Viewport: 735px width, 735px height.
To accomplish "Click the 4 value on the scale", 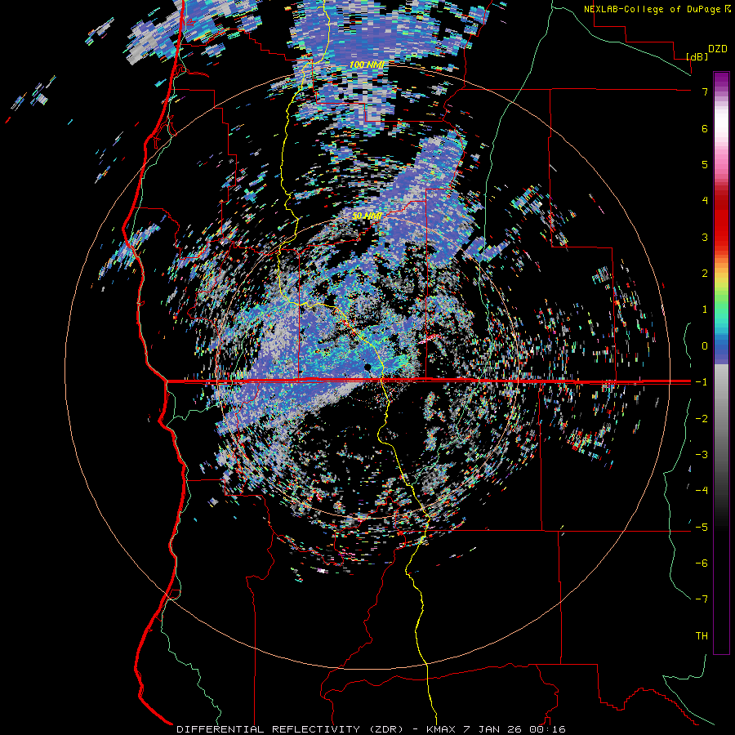I will (x=705, y=201).
